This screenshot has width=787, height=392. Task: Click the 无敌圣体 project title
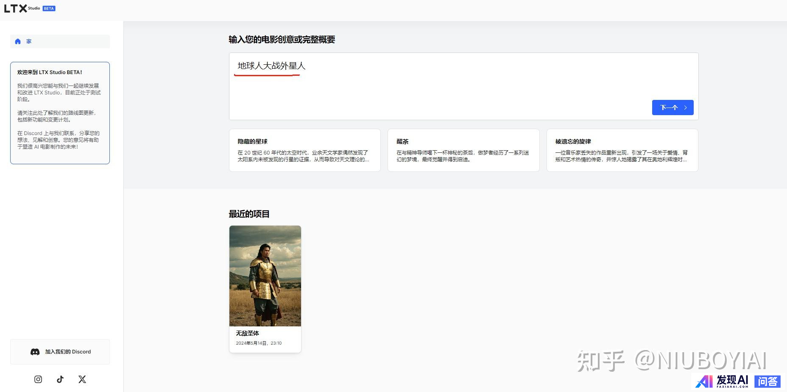(x=247, y=334)
